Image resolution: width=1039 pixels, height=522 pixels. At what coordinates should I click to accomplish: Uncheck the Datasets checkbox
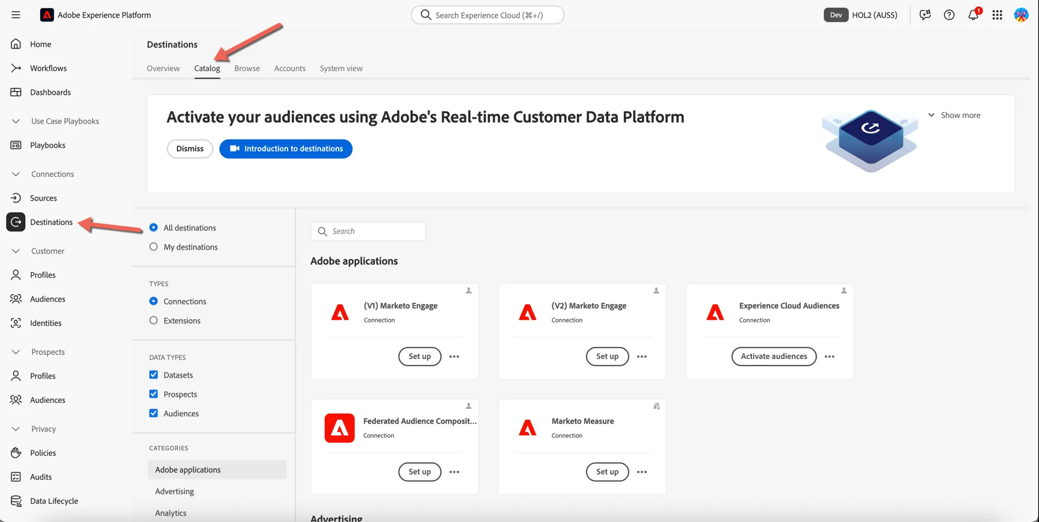153,375
